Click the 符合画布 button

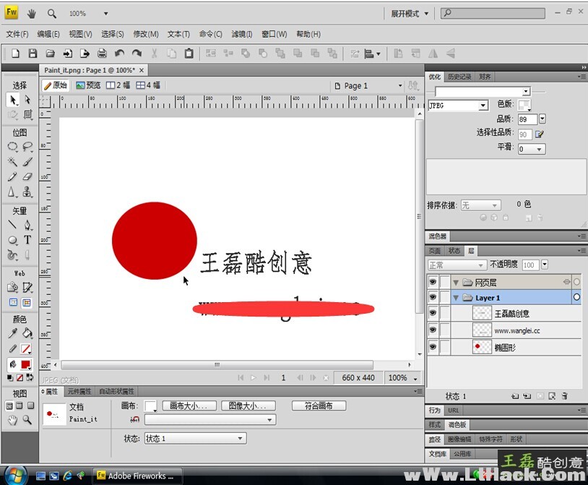pos(319,406)
